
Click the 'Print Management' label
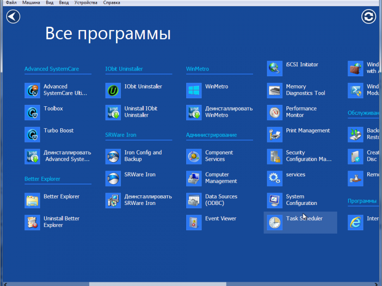tap(308, 131)
